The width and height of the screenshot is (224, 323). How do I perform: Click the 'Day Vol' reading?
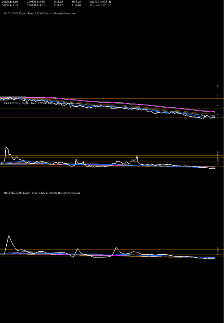pyautogui.click(x=100, y=5)
